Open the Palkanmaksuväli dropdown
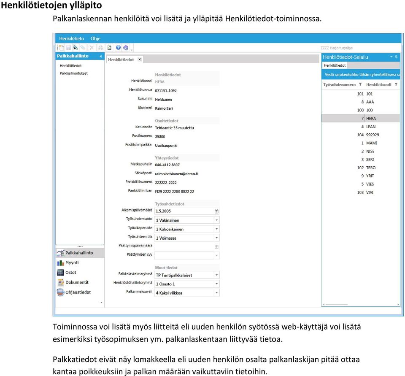The width and height of the screenshot is (405, 376). (x=216, y=293)
